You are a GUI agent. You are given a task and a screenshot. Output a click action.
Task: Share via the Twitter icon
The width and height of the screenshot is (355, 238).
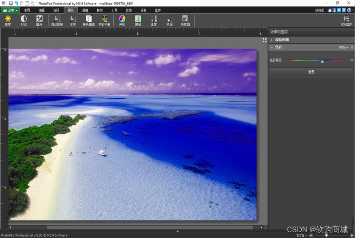[x=339, y=10]
